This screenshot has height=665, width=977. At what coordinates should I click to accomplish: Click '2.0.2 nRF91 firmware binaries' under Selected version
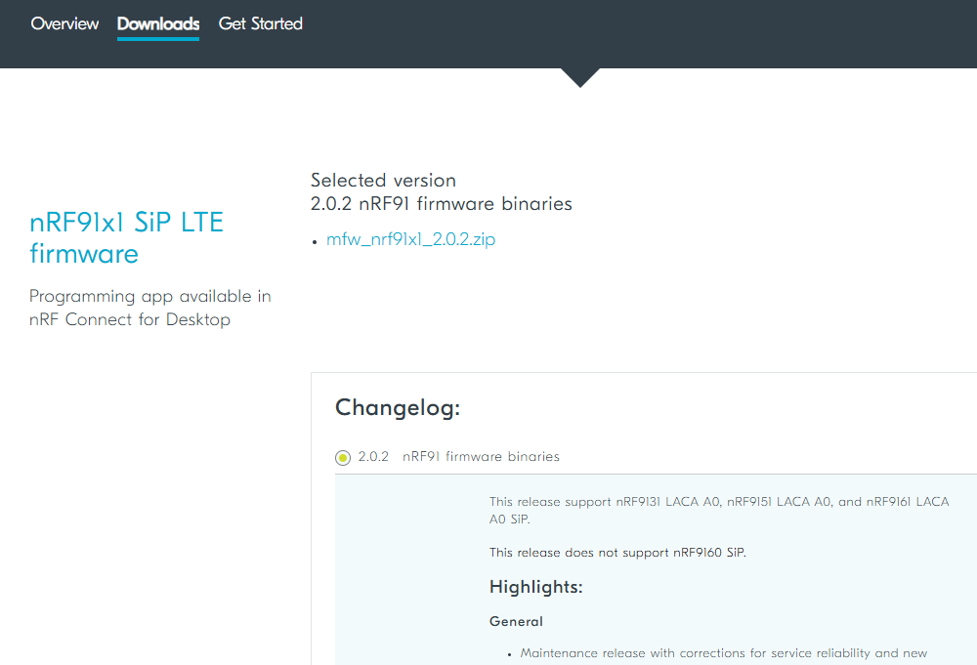click(442, 204)
